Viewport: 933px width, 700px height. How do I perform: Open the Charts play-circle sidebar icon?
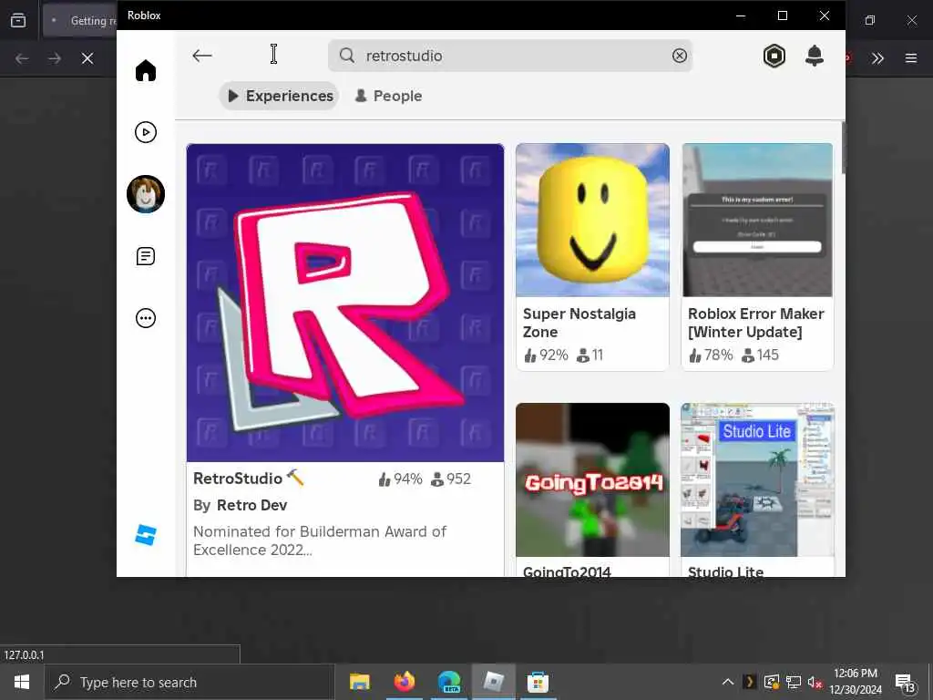pos(146,132)
